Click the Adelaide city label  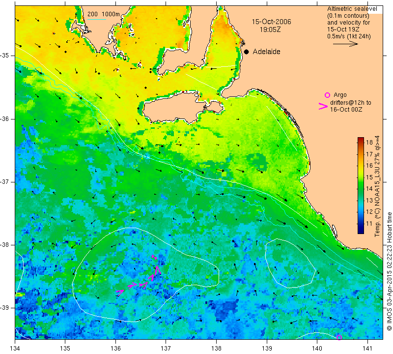pos(266,52)
